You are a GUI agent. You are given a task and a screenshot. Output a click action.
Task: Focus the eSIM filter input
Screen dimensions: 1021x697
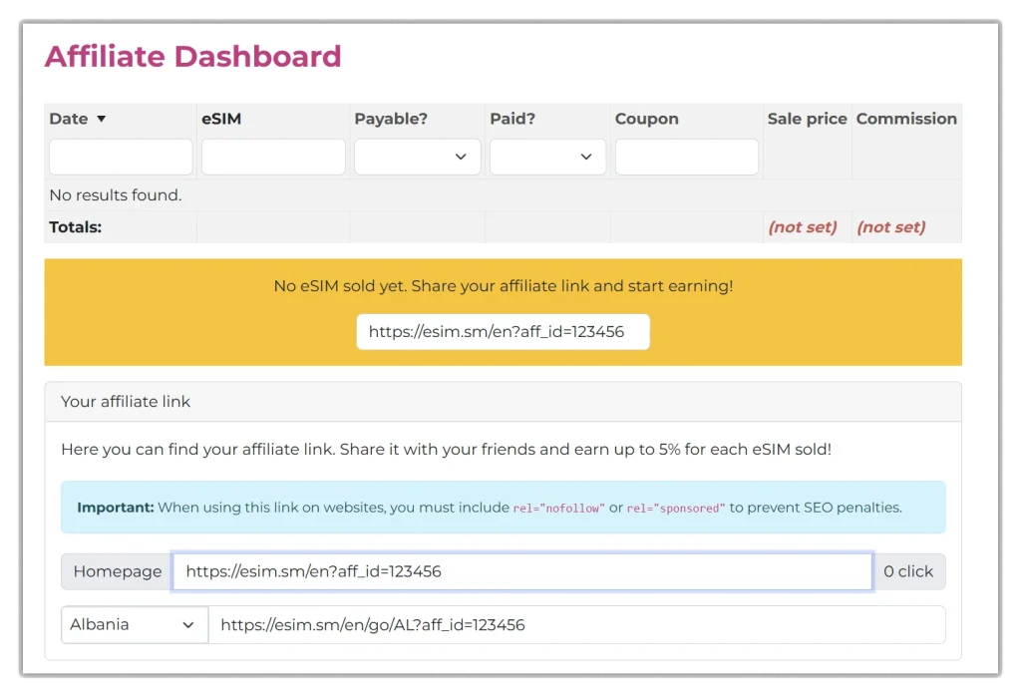pos(273,157)
